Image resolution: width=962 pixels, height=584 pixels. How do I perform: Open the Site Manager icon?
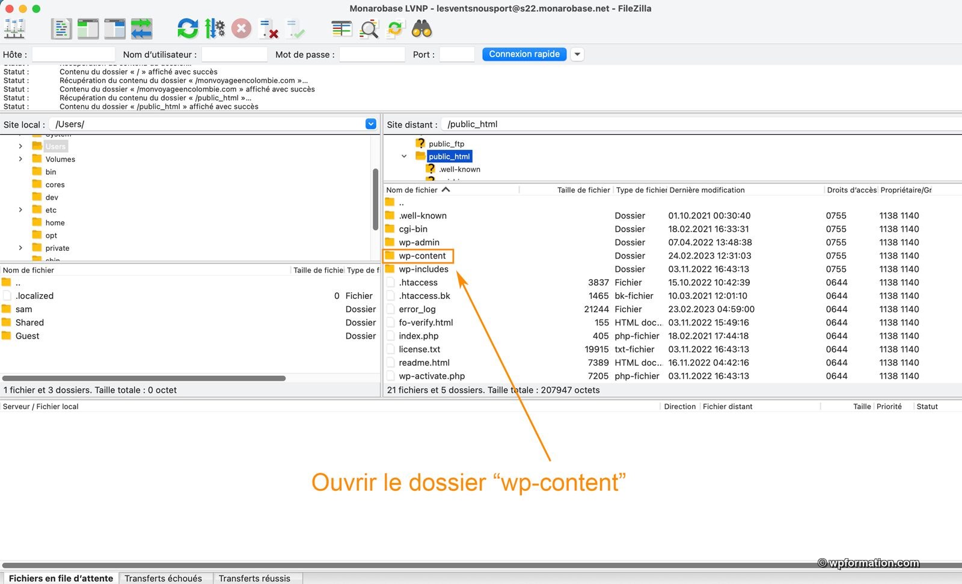pyautogui.click(x=14, y=29)
